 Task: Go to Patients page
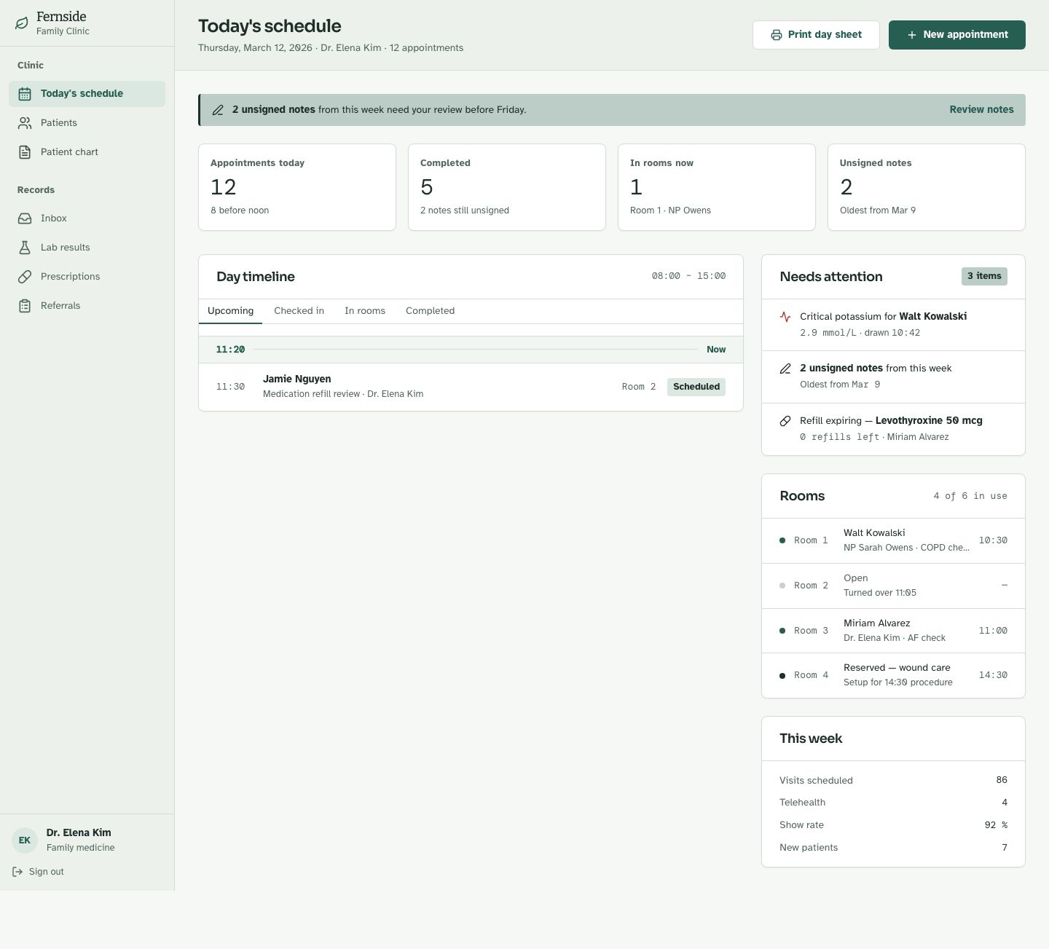[87, 123]
